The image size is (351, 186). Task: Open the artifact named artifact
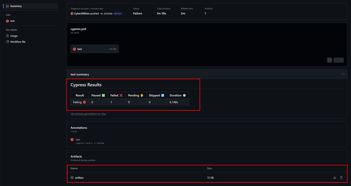coord(79,178)
